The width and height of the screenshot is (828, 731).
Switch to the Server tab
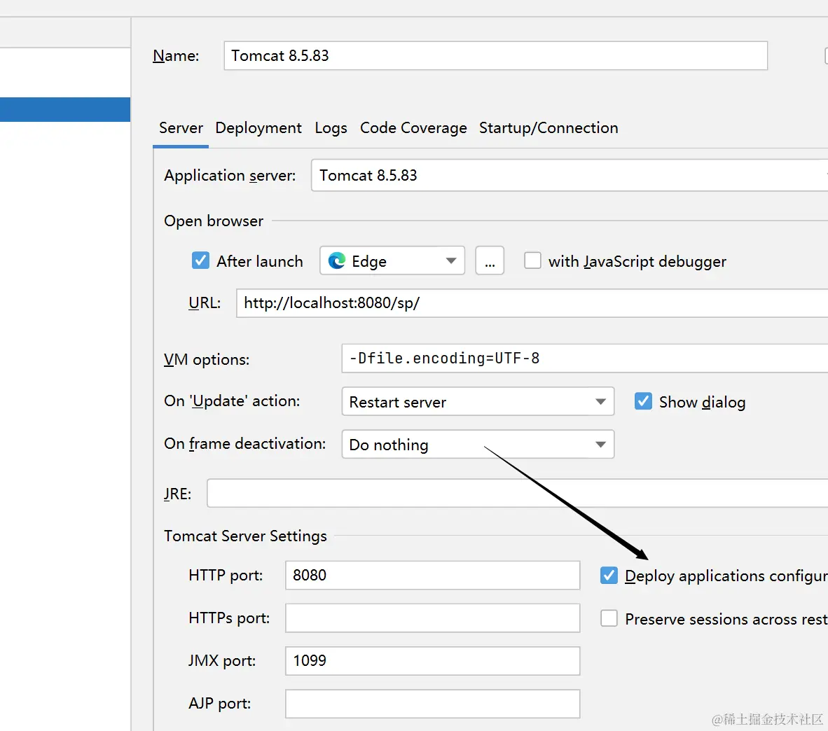point(181,127)
